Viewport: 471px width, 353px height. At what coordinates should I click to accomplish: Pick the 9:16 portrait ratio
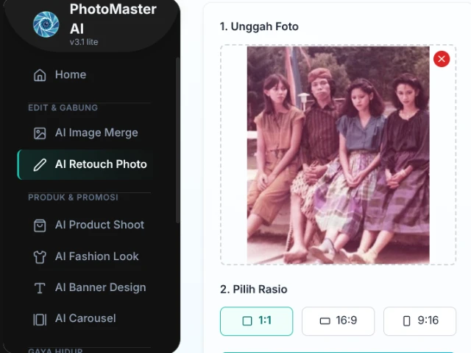click(419, 321)
